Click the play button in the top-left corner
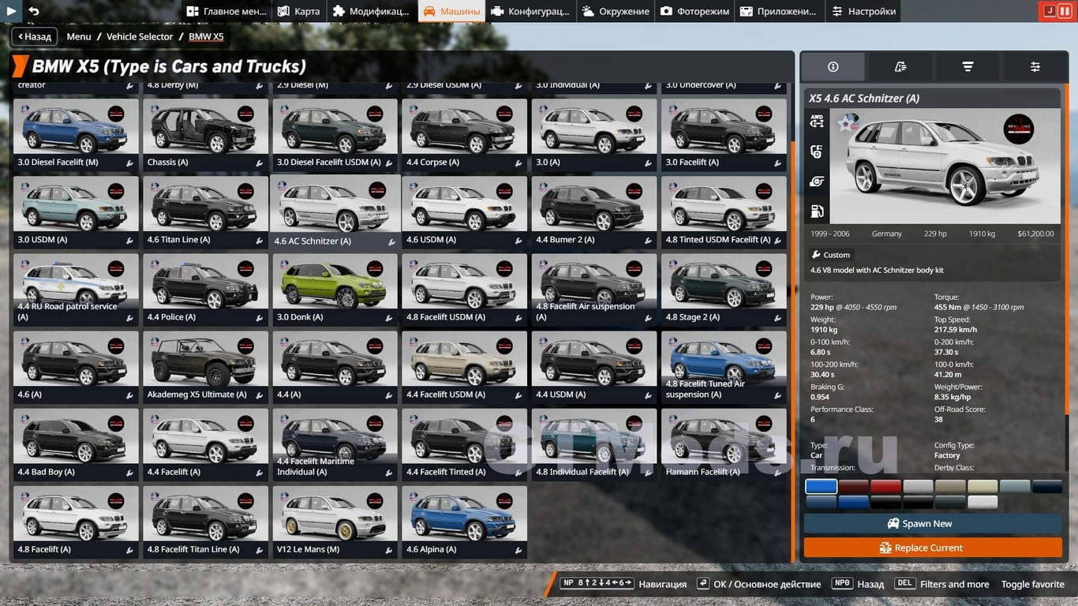This screenshot has height=606, width=1078. pyautogui.click(x=11, y=11)
